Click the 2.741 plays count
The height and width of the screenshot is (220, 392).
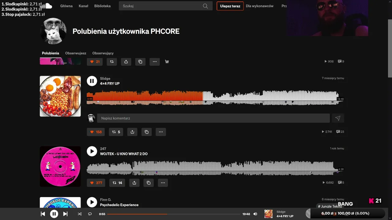pos(327,132)
